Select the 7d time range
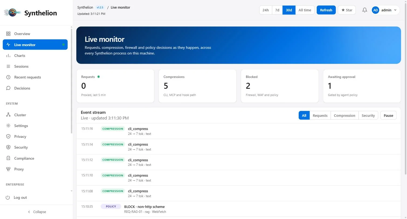 (x=277, y=10)
